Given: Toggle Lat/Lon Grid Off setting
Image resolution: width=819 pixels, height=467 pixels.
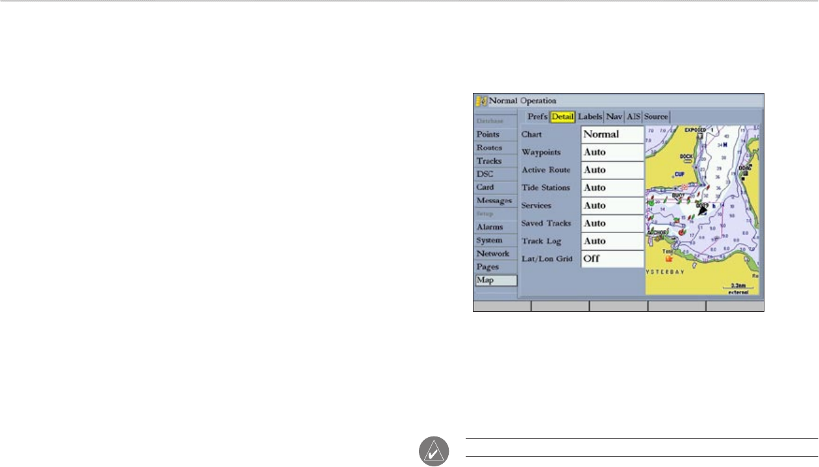Looking at the screenshot, I should 612,259.
